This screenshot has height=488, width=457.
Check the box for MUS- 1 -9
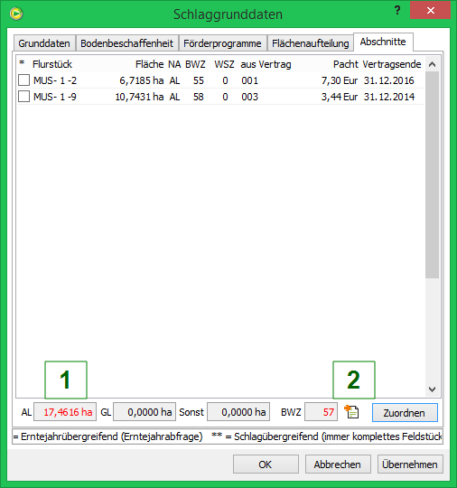24,97
